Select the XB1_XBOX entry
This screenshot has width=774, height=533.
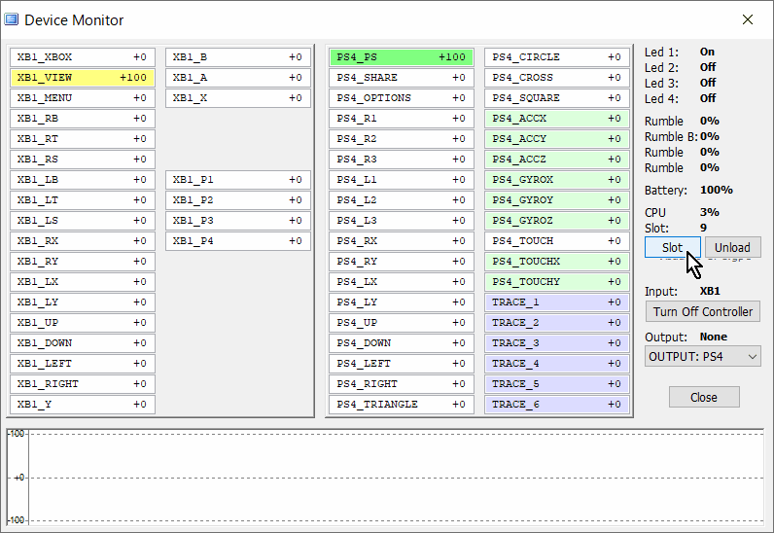coord(83,57)
